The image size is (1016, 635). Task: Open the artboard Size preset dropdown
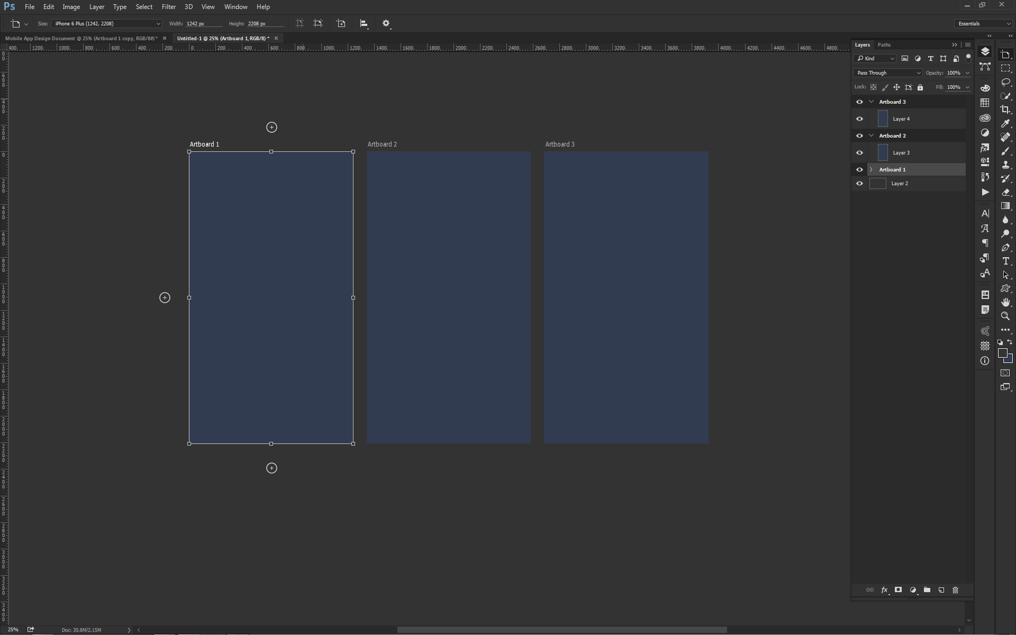point(106,24)
